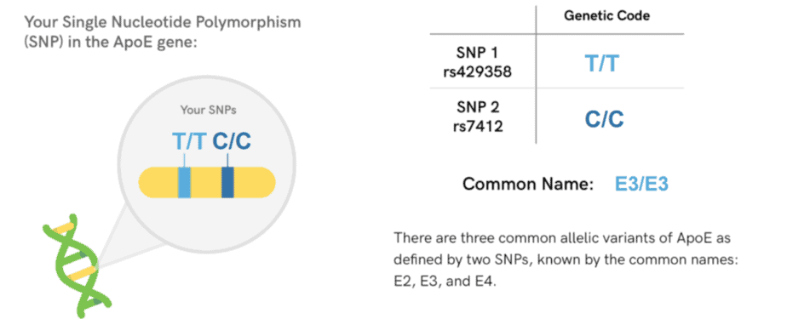
Task: Click the T/T label inside the circle
Action: click(x=189, y=142)
